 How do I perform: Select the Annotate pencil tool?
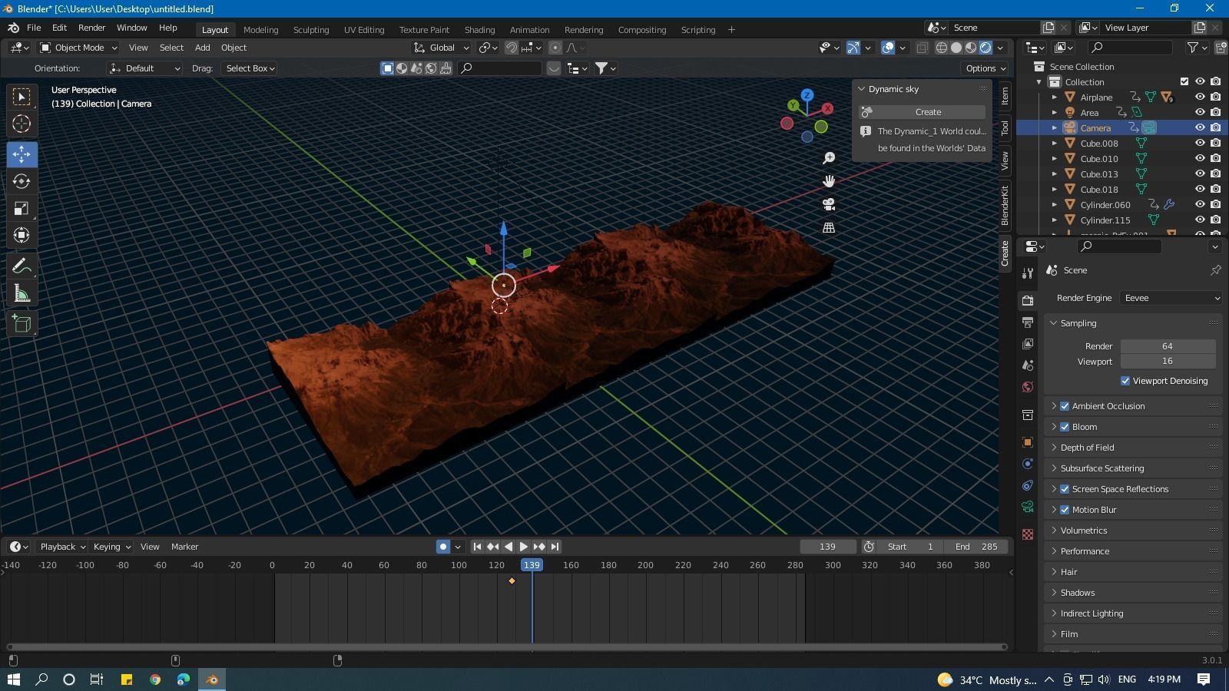click(22, 266)
